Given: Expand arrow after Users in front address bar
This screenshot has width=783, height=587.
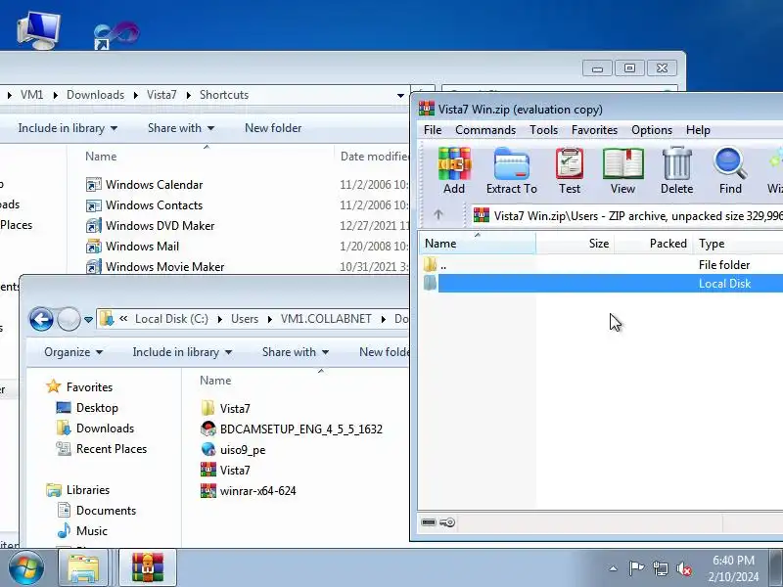Looking at the screenshot, I should (x=270, y=320).
